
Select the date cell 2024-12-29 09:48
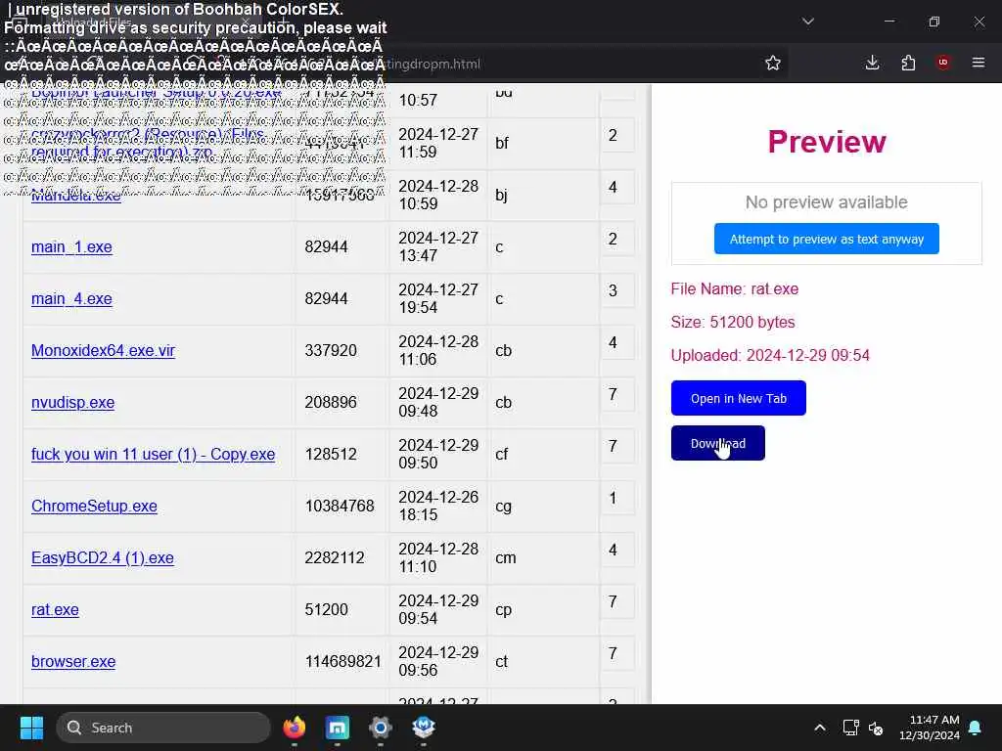coord(438,402)
